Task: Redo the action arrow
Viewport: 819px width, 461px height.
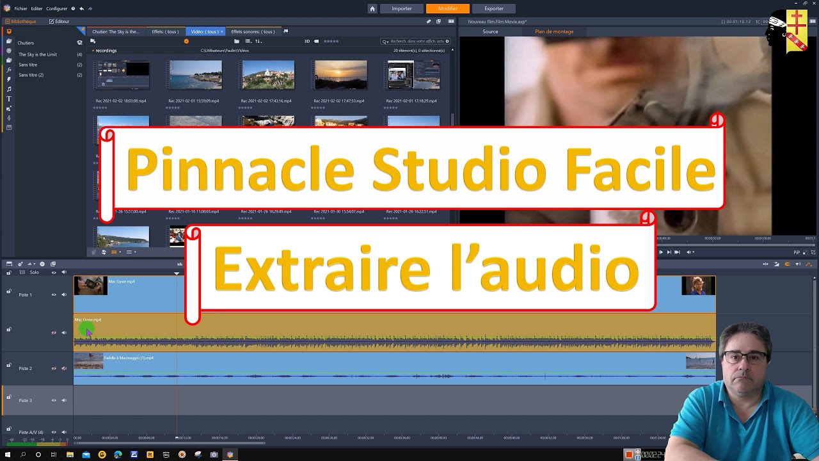Action: click(90, 8)
